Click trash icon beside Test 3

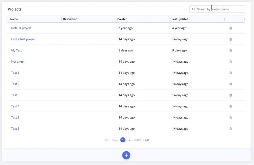(x=230, y=95)
